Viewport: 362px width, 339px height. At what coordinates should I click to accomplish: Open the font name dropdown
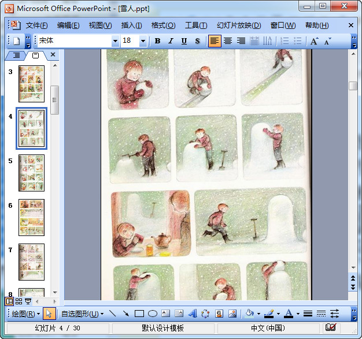(x=115, y=41)
